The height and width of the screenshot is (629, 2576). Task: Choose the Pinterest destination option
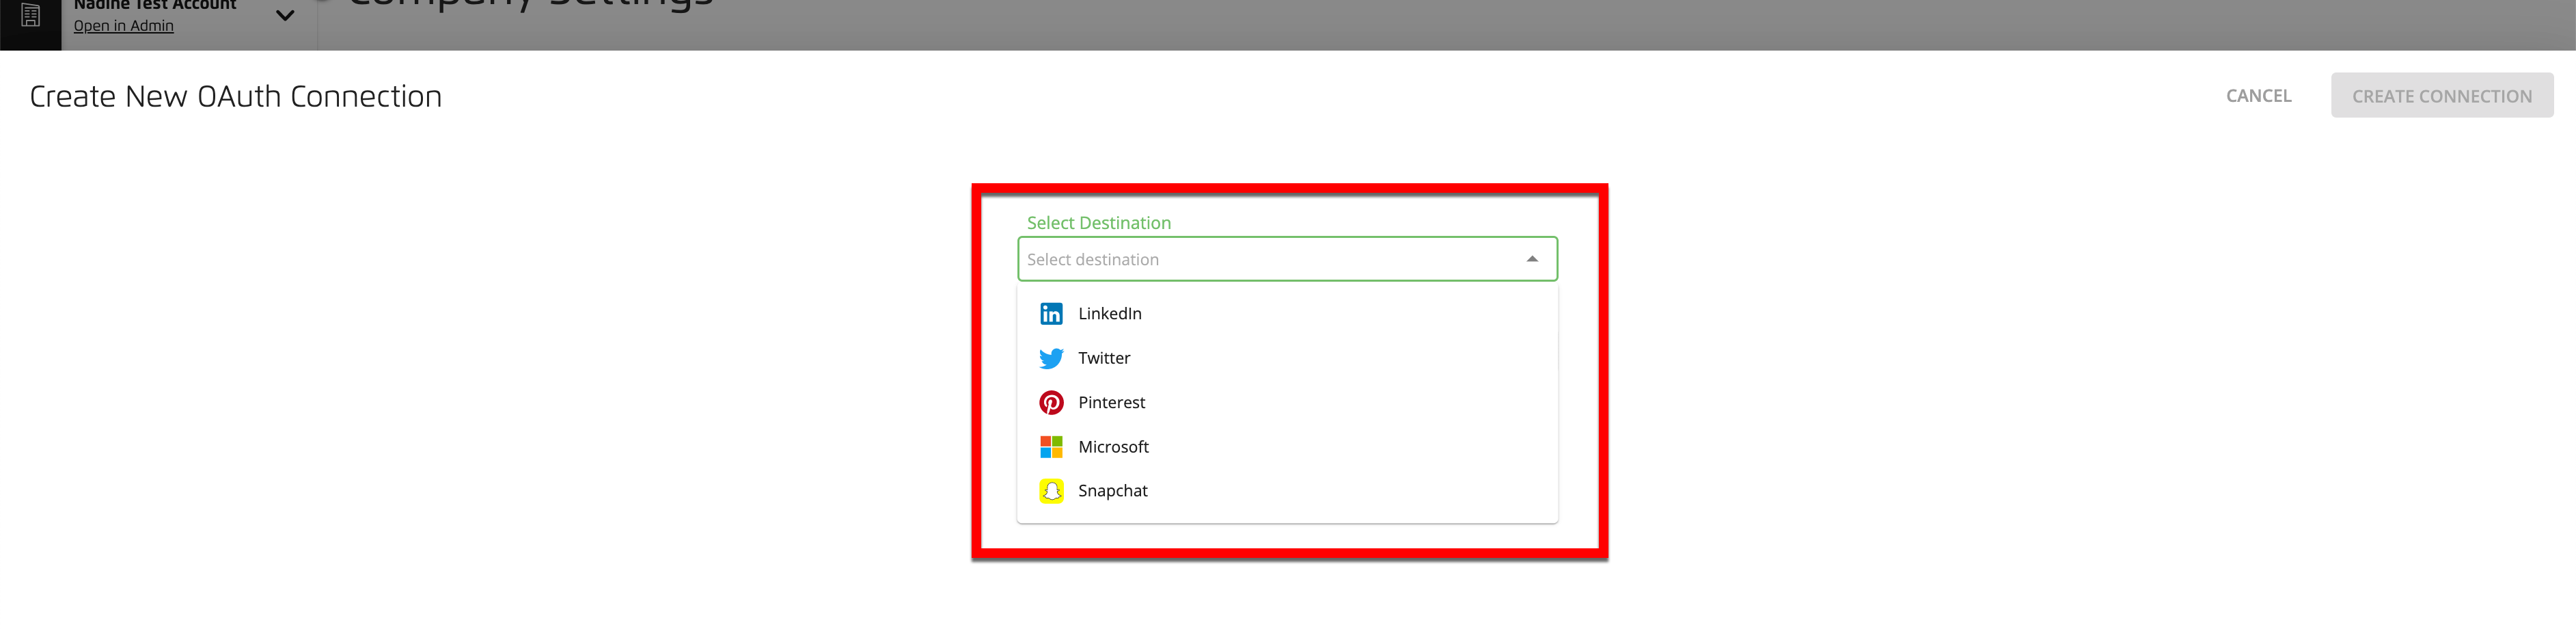coord(1287,403)
